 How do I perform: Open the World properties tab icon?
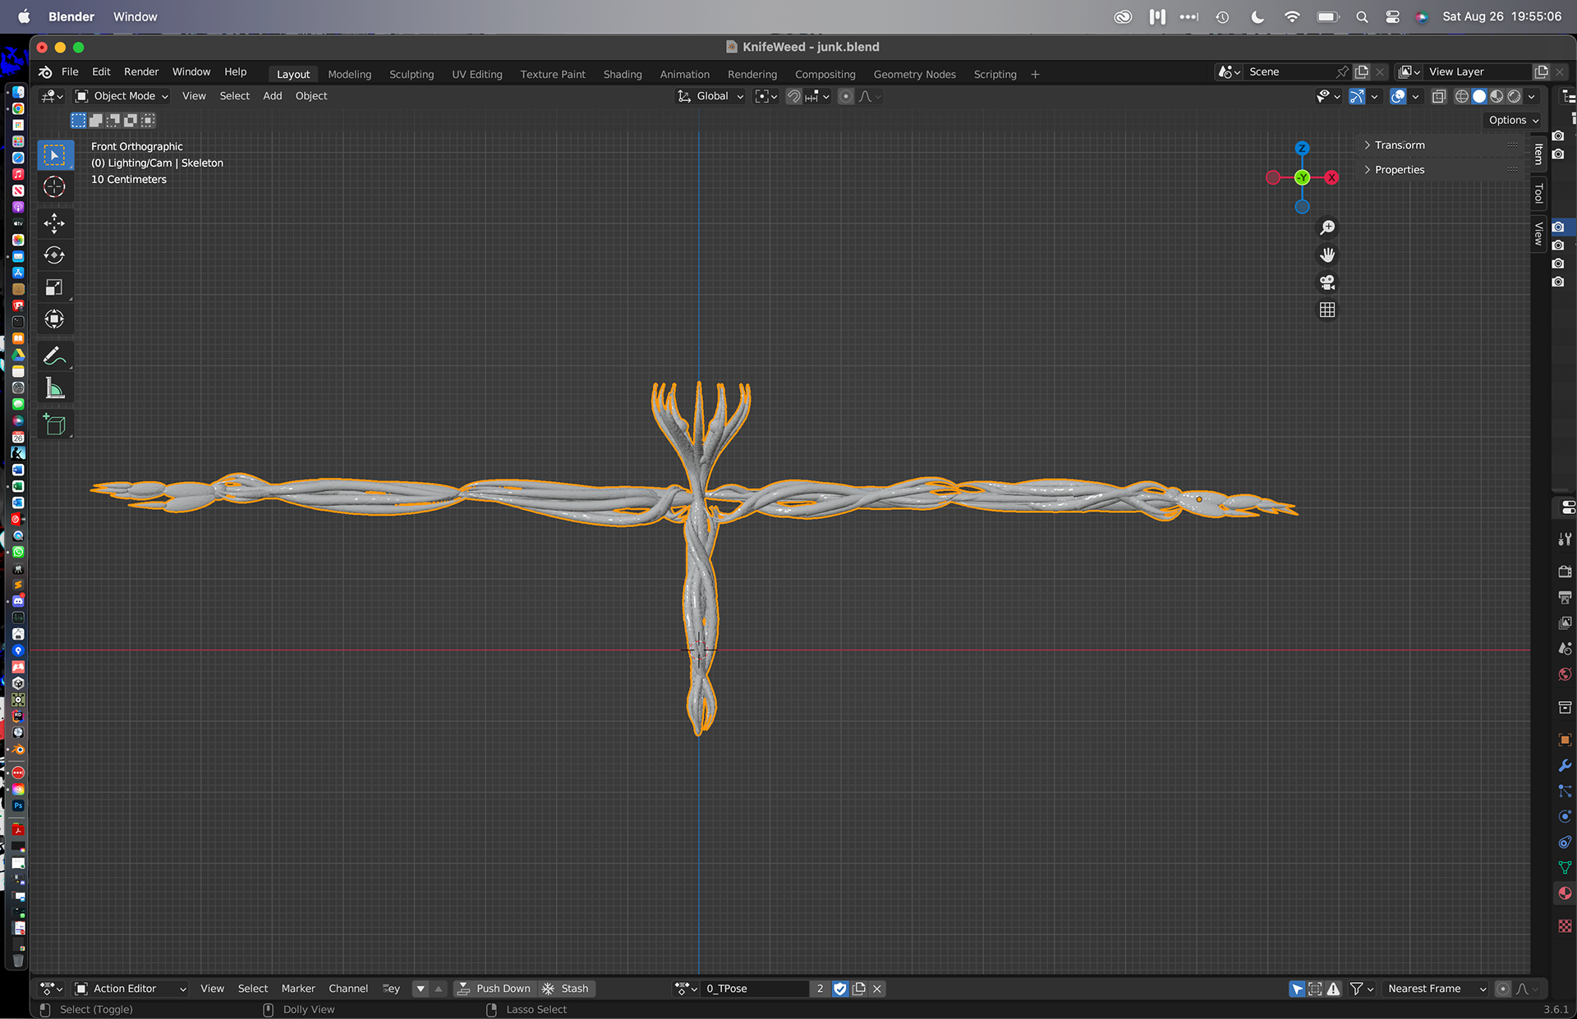click(x=1565, y=675)
